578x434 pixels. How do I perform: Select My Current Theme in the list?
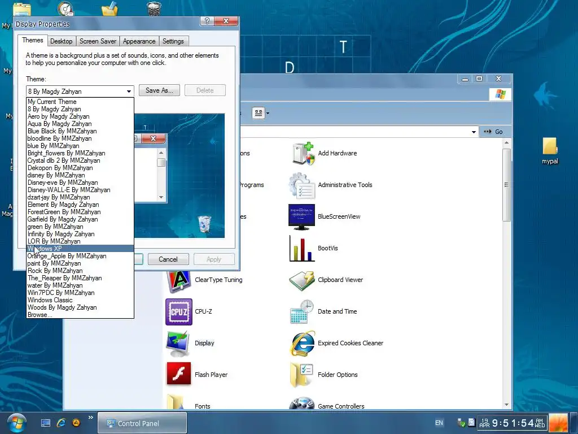(80, 102)
